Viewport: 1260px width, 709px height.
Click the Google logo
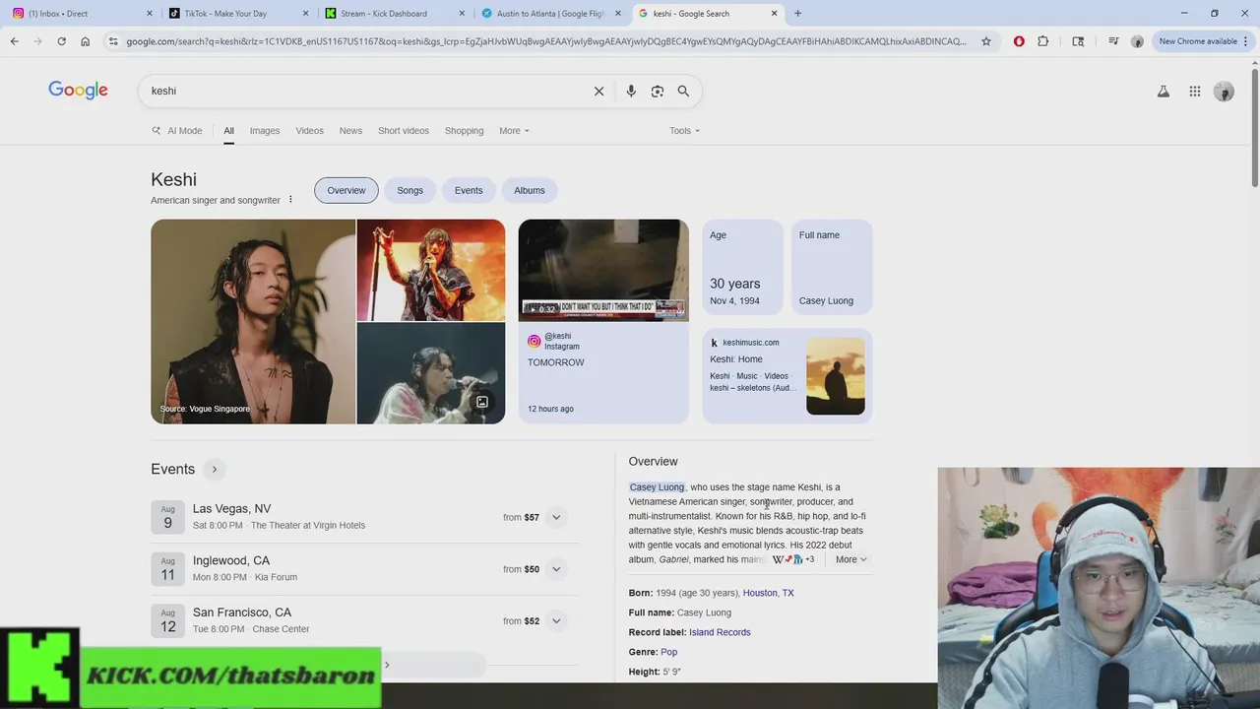coord(78,91)
